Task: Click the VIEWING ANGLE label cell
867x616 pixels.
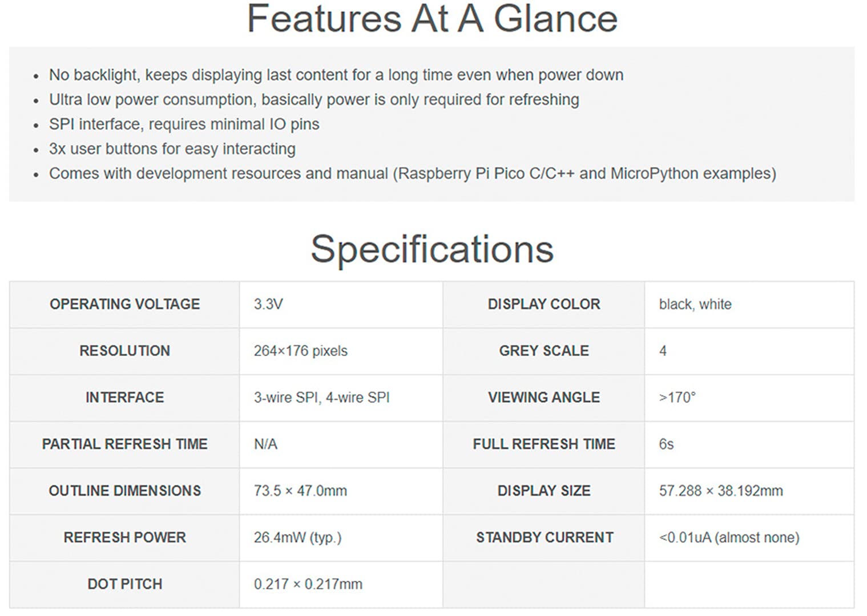Action: pos(544,398)
